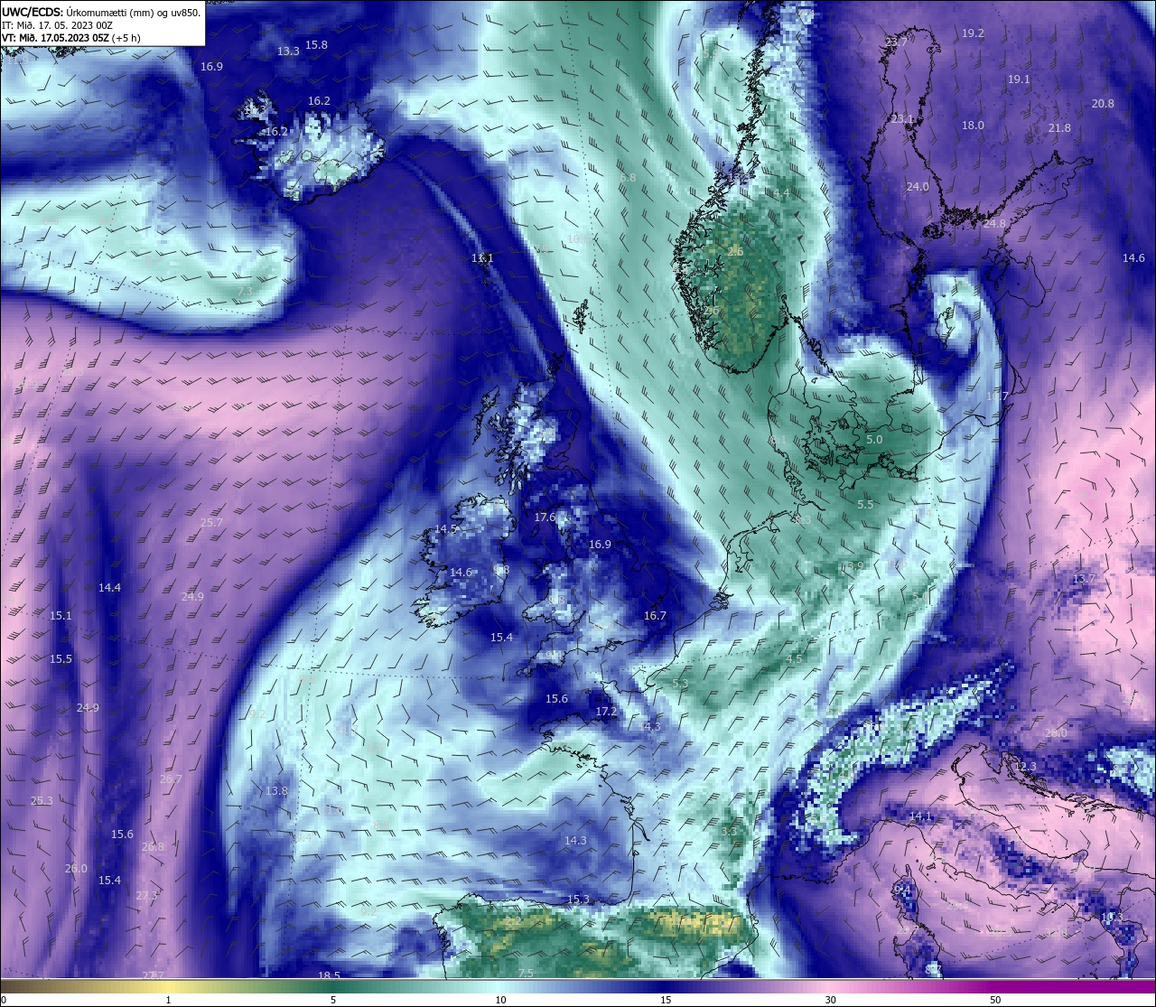1156x1007 pixels.
Task: Click the 21.8 value label
Action: [x=1059, y=128]
